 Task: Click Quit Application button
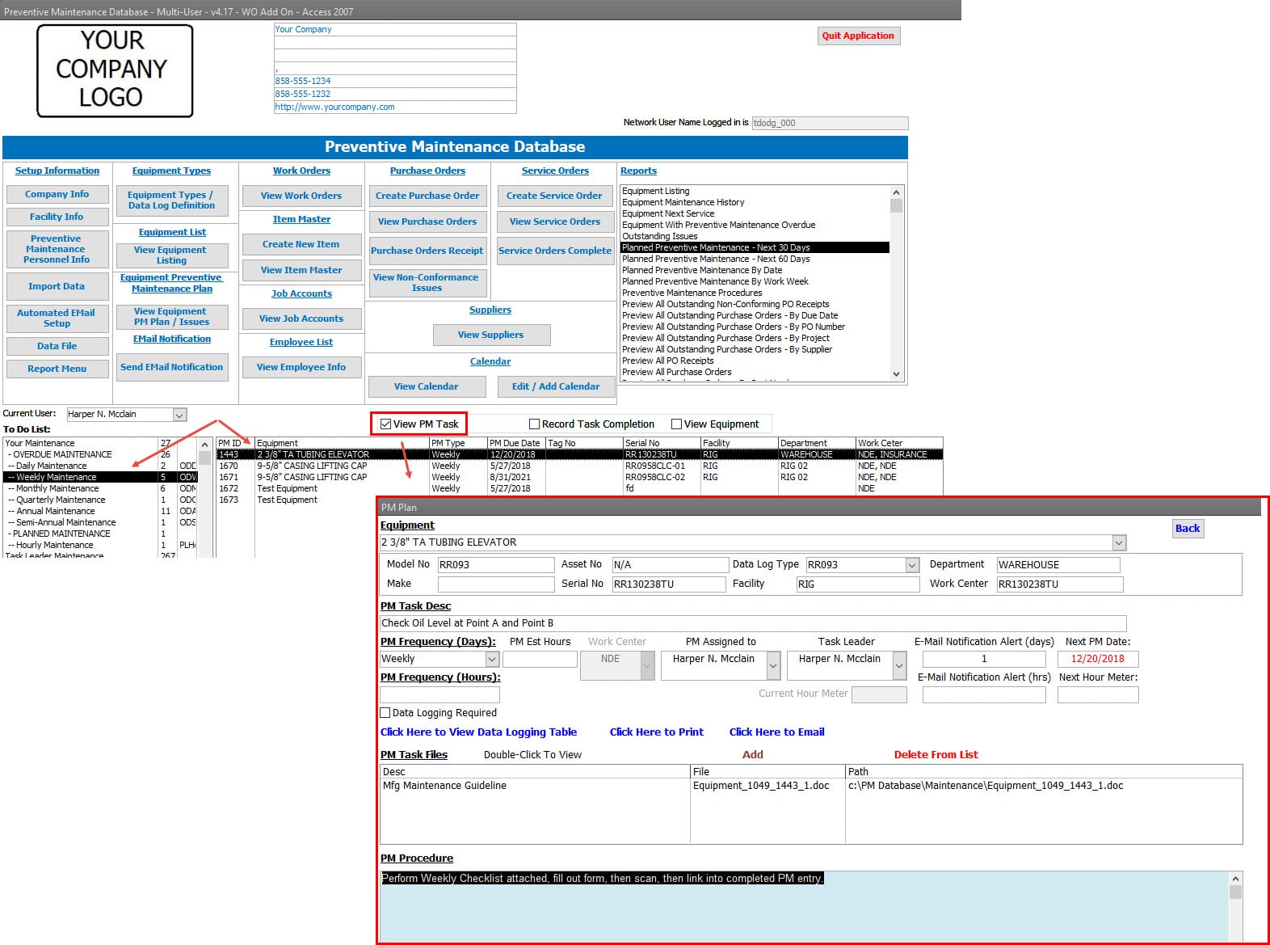click(858, 36)
